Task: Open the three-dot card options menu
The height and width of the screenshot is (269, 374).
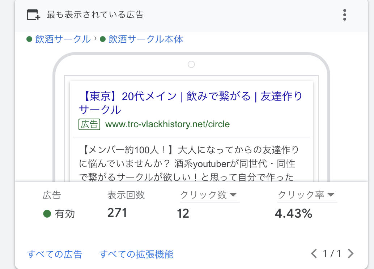Action: [x=344, y=15]
